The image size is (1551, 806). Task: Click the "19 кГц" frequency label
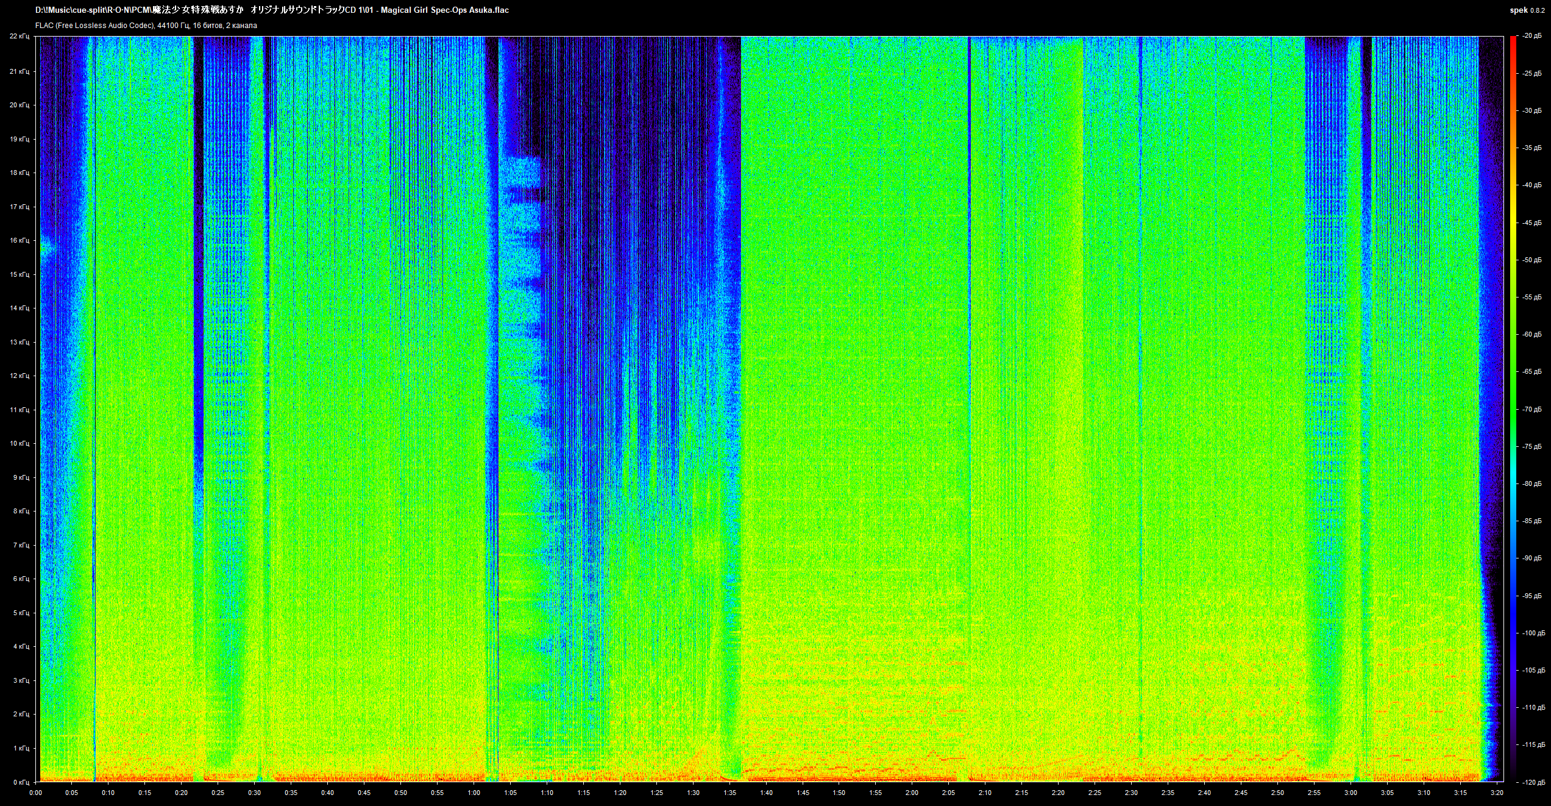point(19,139)
